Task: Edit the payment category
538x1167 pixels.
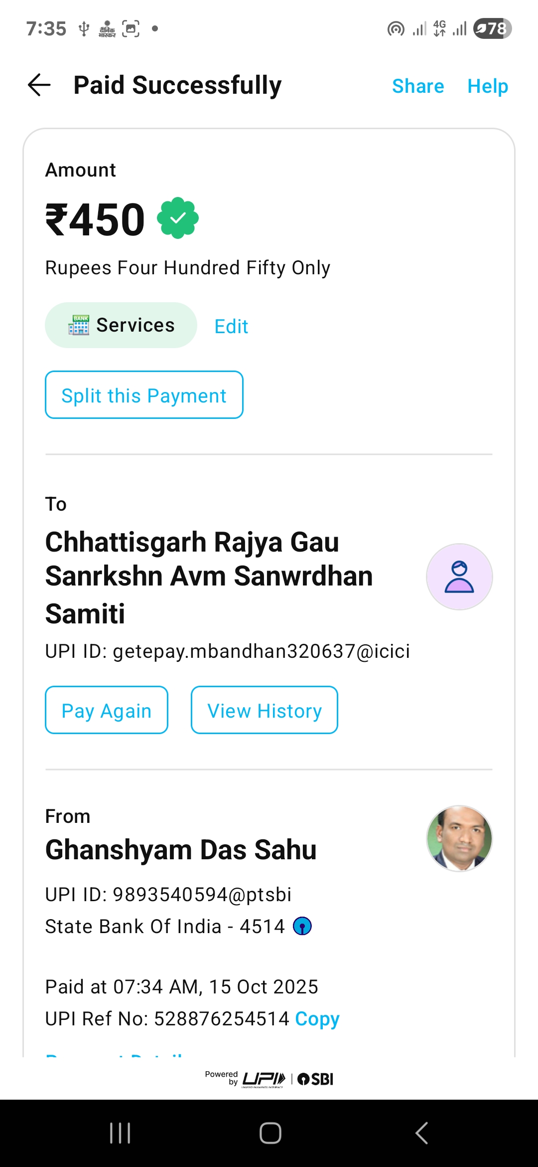Action: pyautogui.click(x=231, y=327)
